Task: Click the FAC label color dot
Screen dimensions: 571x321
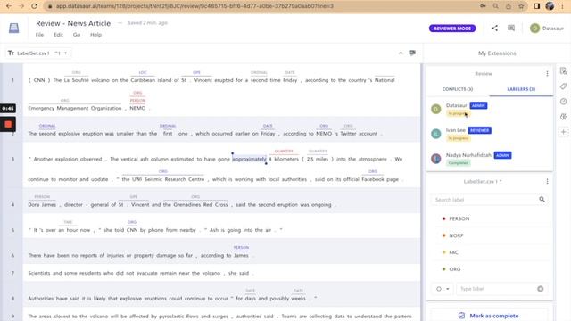Action: [443, 252]
